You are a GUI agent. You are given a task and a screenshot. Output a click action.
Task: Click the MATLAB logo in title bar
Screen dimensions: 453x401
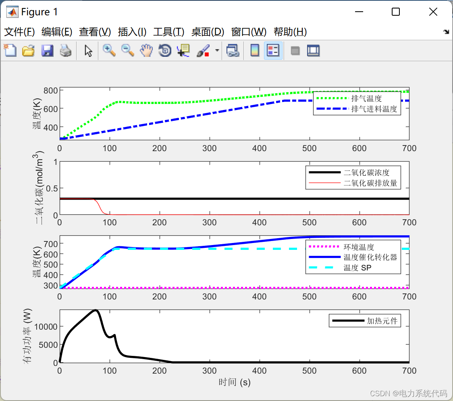click(12, 12)
